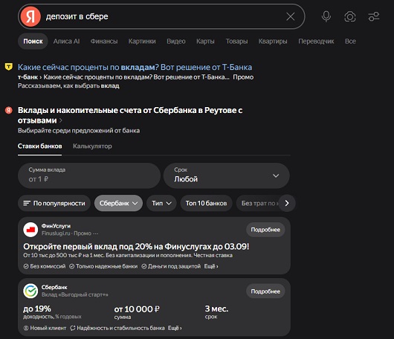
Task: Start voice search with microphone icon
Action: (x=326, y=16)
